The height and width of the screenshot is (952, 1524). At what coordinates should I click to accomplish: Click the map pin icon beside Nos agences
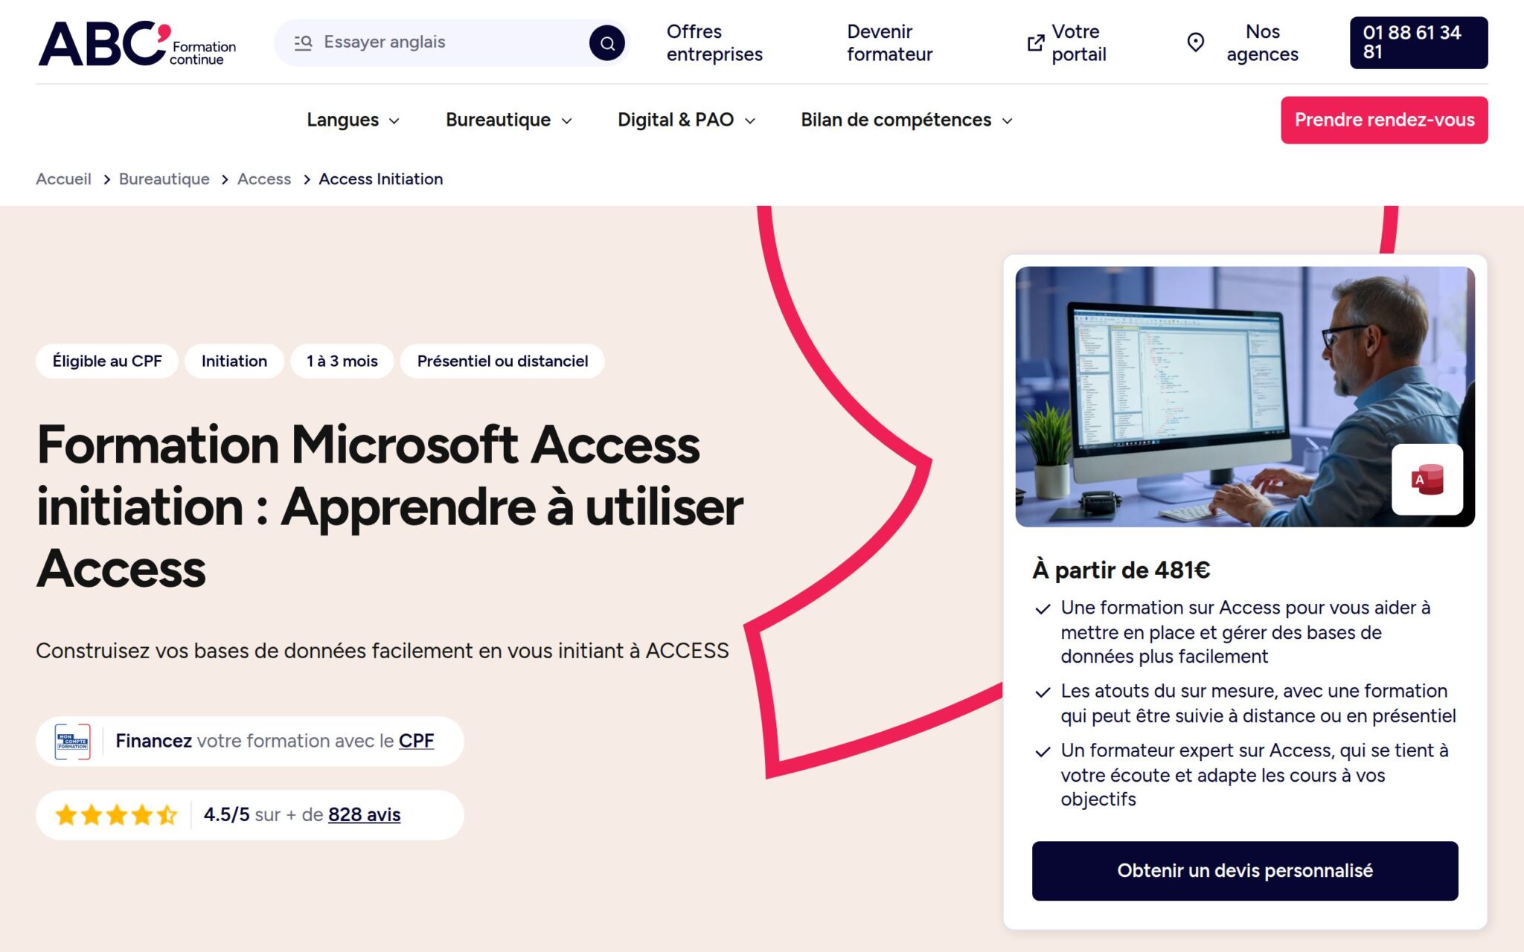(1195, 42)
